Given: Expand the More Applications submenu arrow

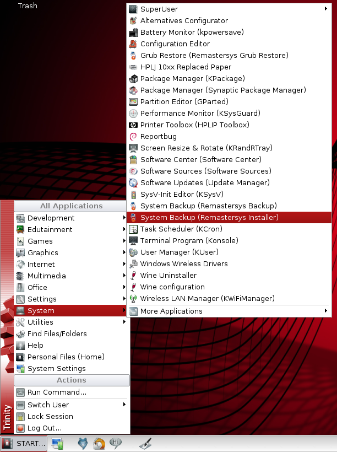Looking at the screenshot, I should [x=326, y=310].
